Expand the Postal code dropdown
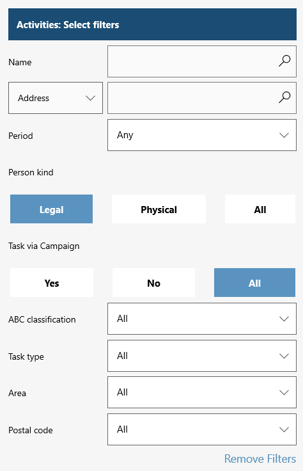303x471 pixels. [x=202, y=429]
